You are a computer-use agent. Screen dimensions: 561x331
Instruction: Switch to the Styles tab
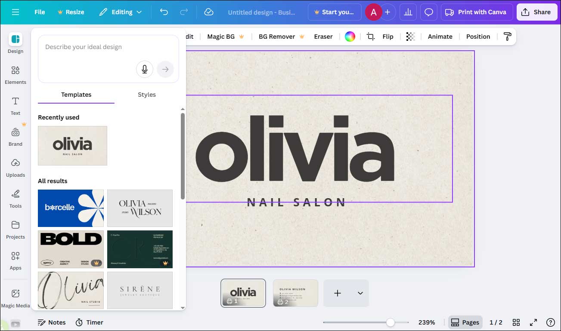[x=146, y=95]
